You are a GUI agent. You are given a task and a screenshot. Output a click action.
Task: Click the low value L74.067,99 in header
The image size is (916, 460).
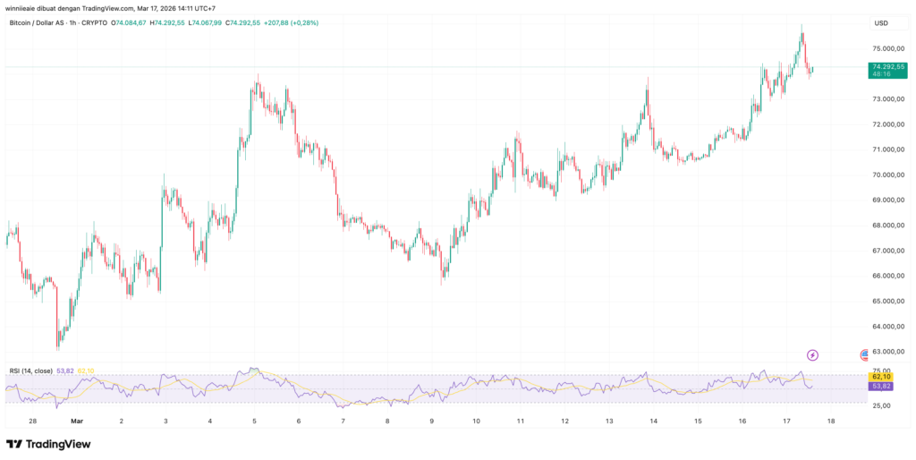pyautogui.click(x=204, y=22)
